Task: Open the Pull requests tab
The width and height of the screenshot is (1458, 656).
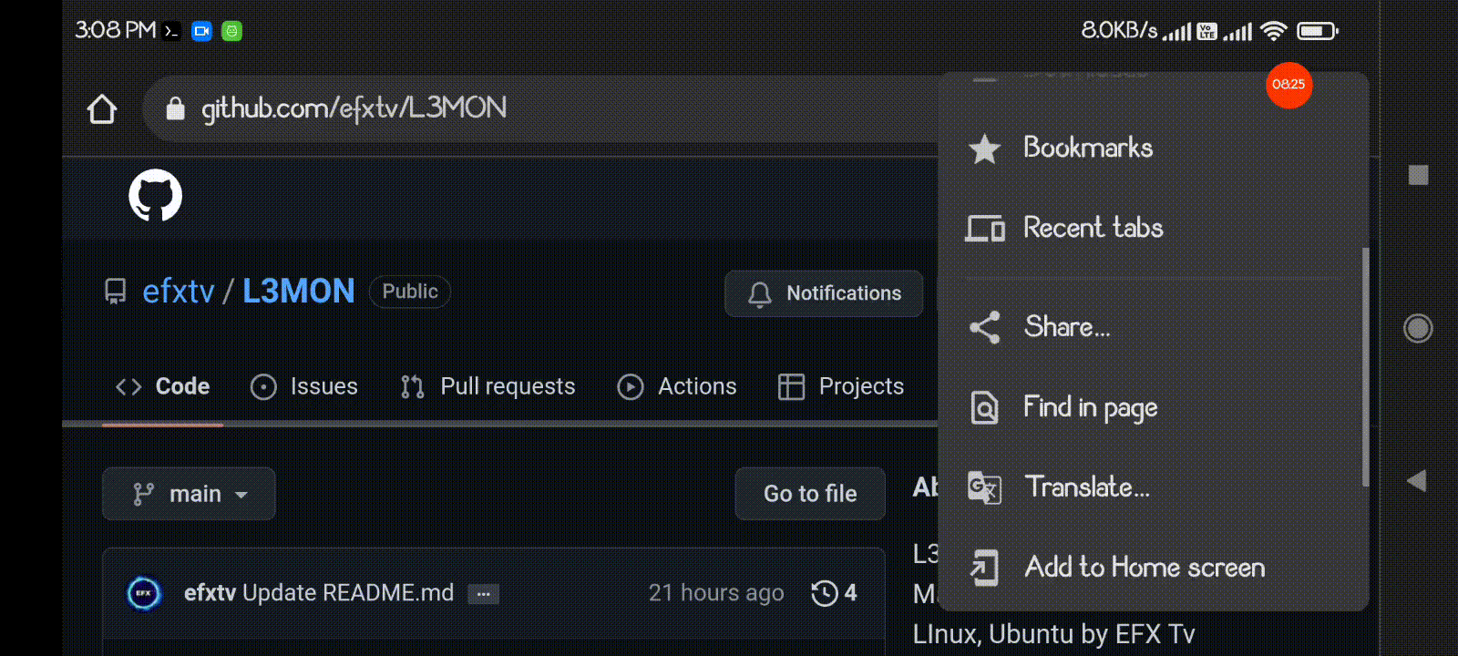Action: click(x=488, y=386)
